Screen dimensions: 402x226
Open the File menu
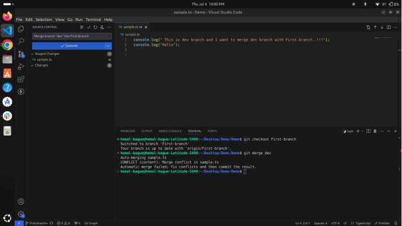[x=19, y=20]
